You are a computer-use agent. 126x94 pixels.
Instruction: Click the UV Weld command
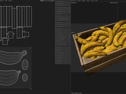[63, 14]
